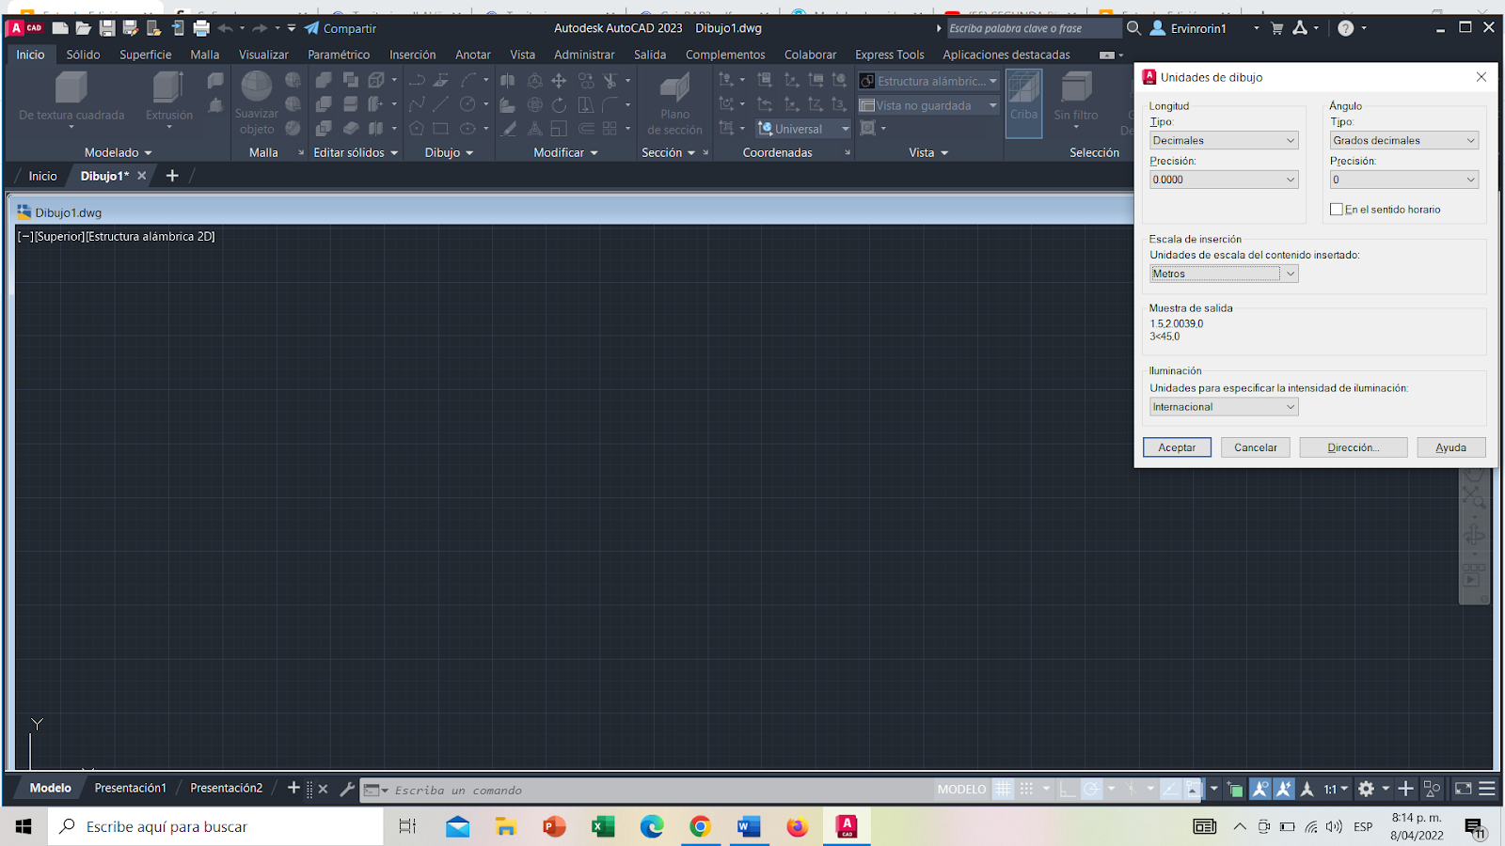Switch to the Presentación1 layout tab
The width and height of the screenshot is (1505, 846).
tap(130, 788)
